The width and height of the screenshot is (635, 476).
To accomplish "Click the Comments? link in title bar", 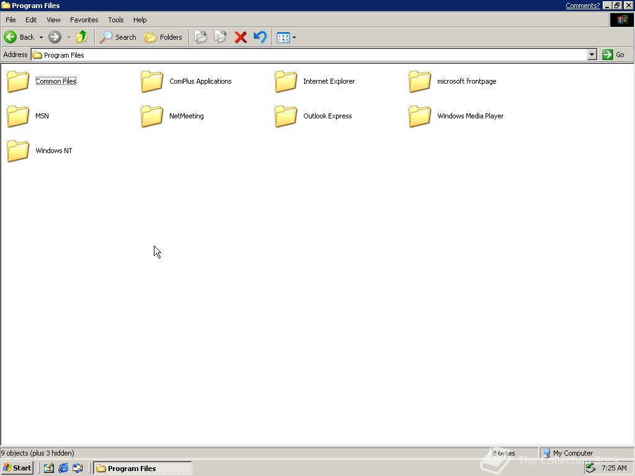I will click(582, 6).
